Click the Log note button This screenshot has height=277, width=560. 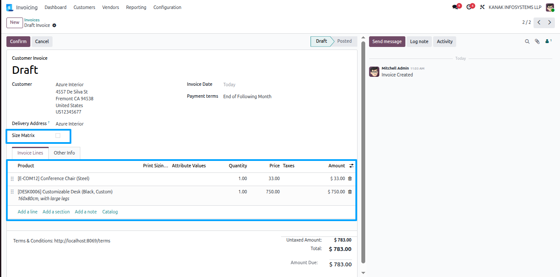pyautogui.click(x=419, y=41)
